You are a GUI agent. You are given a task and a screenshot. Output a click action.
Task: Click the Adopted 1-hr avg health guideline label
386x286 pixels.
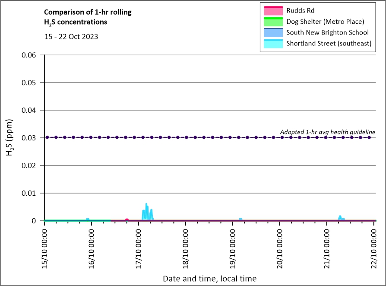[x=327, y=132]
